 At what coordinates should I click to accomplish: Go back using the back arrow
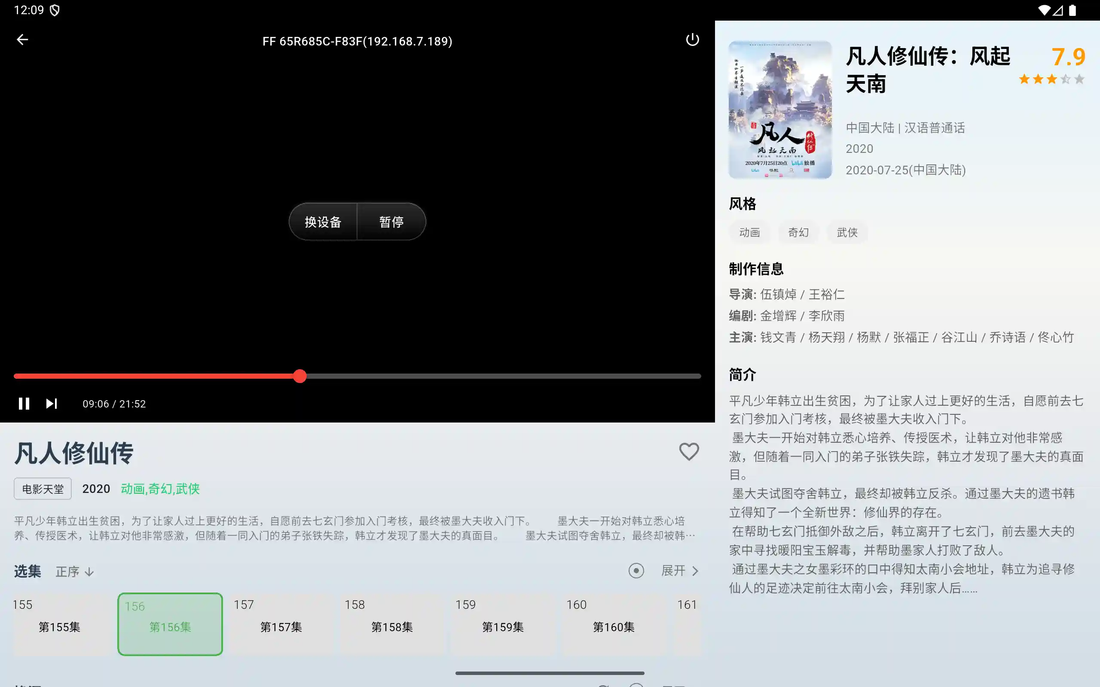(x=22, y=40)
